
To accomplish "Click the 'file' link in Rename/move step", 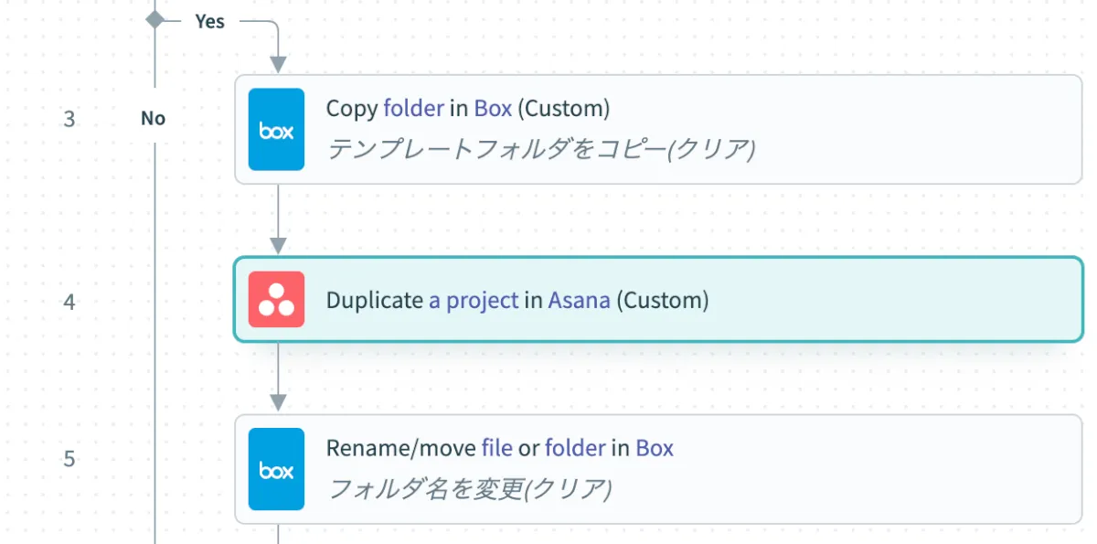I will coord(496,448).
